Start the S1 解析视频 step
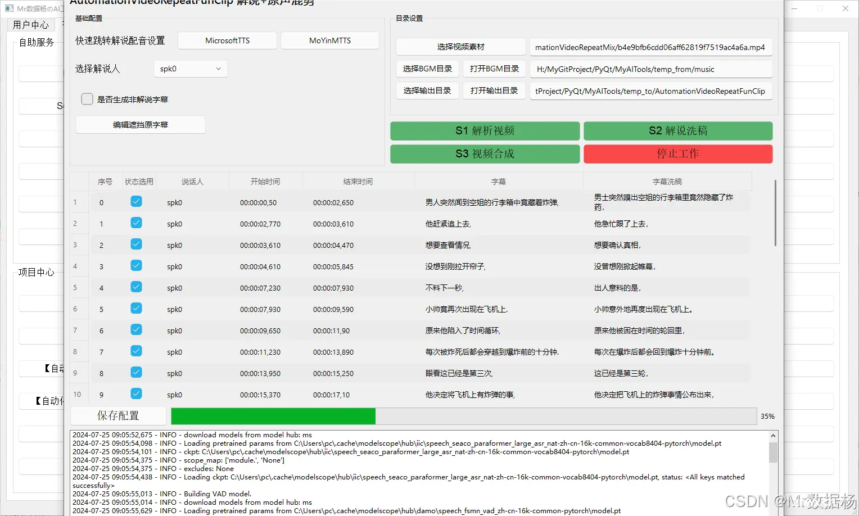The image size is (859, 516). point(485,131)
